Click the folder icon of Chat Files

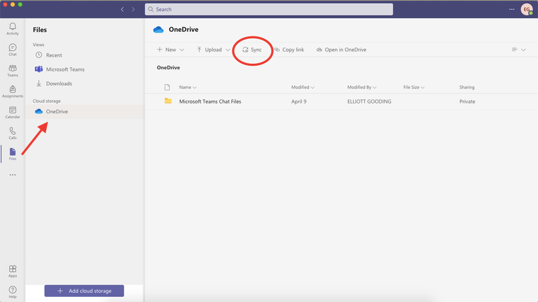tap(168, 101)
